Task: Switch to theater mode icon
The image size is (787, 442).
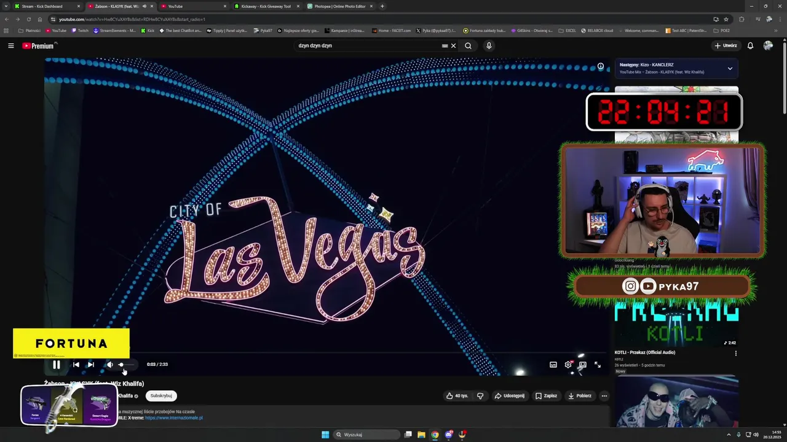Action: point(583,365)
